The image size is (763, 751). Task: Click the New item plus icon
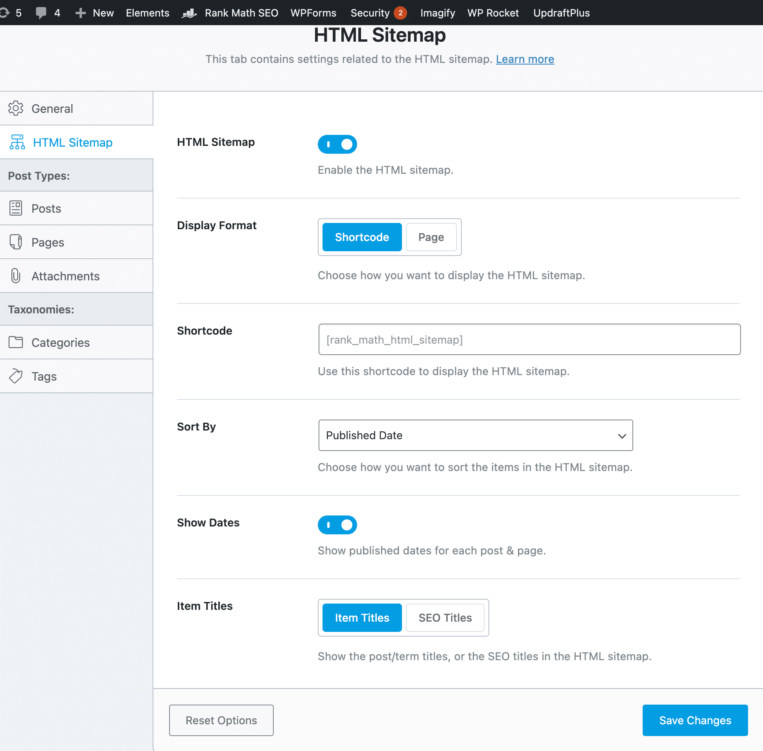pyautogui.click(x=80, y=13)
